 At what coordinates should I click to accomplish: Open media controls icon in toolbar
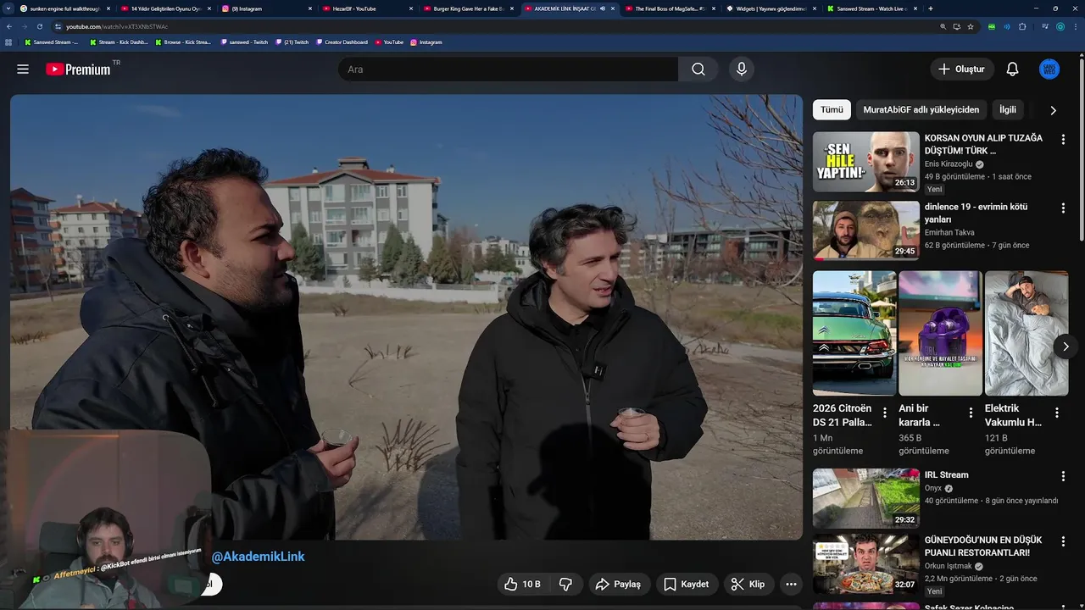click(x=1044, y=26)
